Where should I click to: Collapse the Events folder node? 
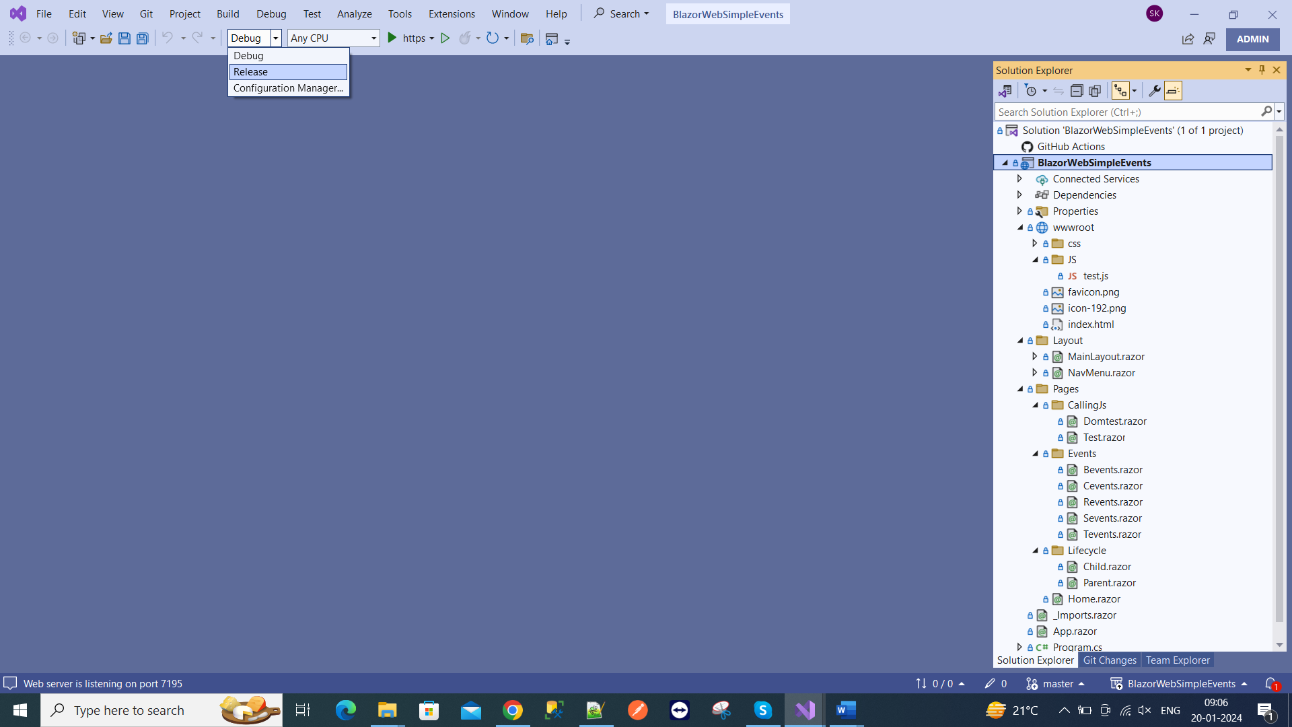click(1036, 454)
